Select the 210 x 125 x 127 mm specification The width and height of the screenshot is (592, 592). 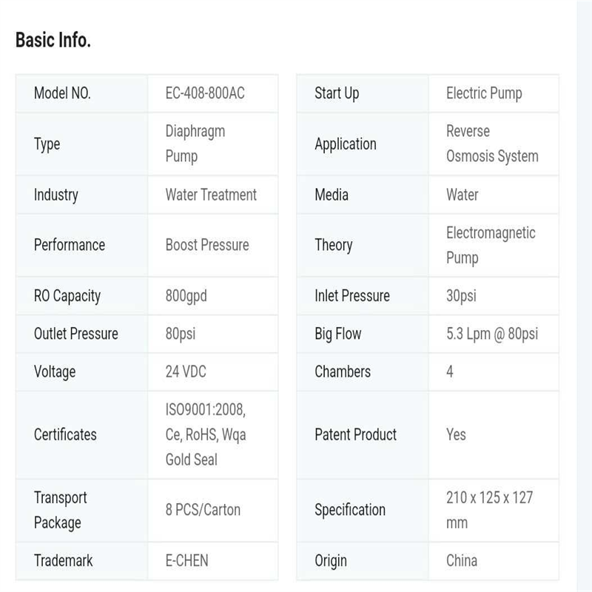[489, 510]
